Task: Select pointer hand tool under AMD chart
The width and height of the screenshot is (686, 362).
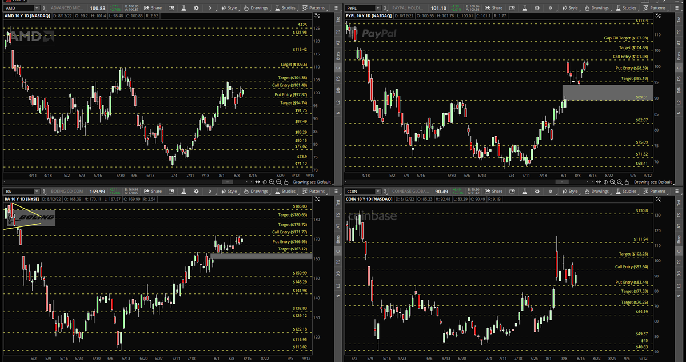Action: pyautogui.click(x=286, y=182)
